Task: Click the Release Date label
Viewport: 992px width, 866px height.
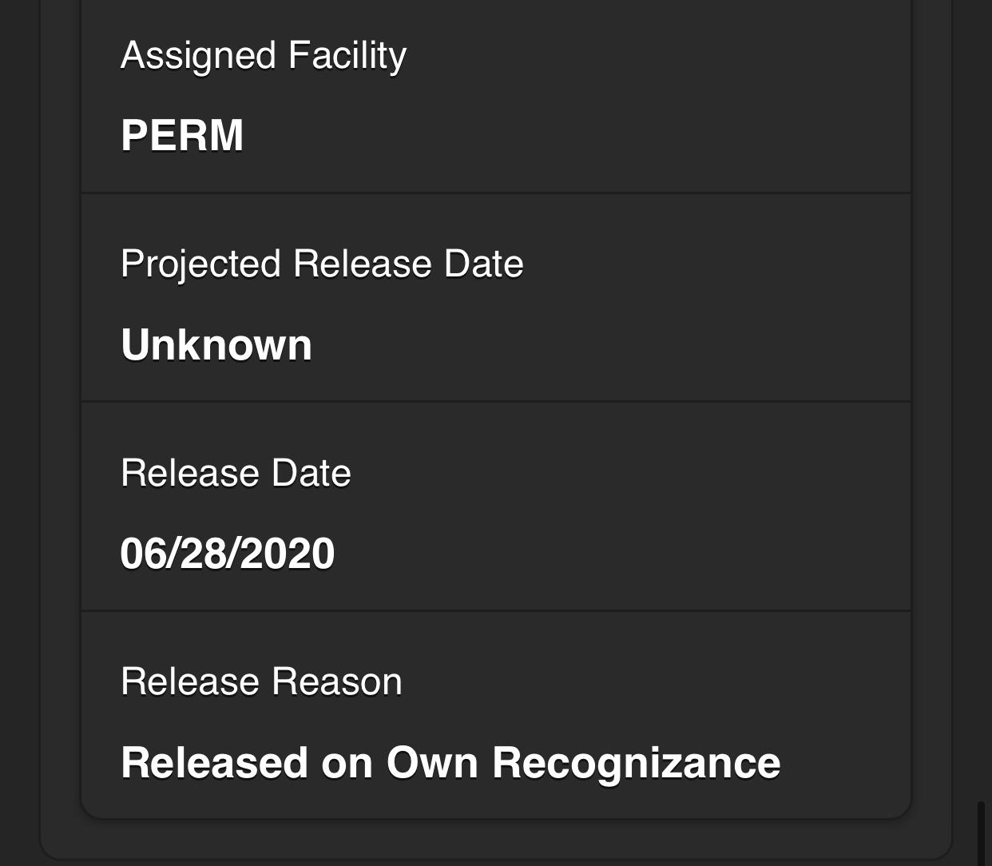Action: pyautogui.click(x=236, y=473)
